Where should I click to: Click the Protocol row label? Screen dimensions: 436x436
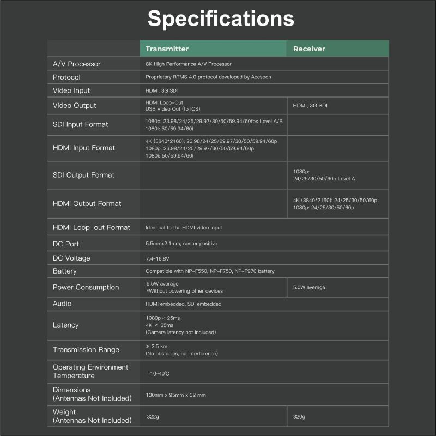click(x=66, y=77)
